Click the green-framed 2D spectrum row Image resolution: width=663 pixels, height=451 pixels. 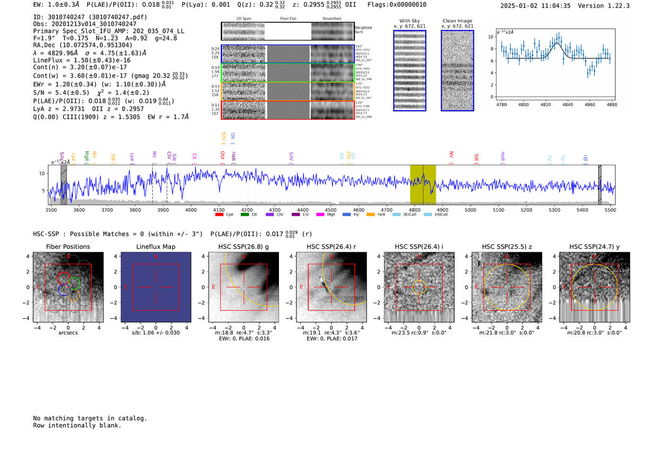click(x=287, y=73)
